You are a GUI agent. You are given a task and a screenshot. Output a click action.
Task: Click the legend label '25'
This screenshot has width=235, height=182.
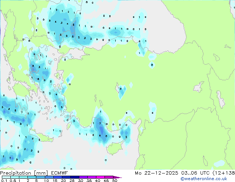coord(72,181)
